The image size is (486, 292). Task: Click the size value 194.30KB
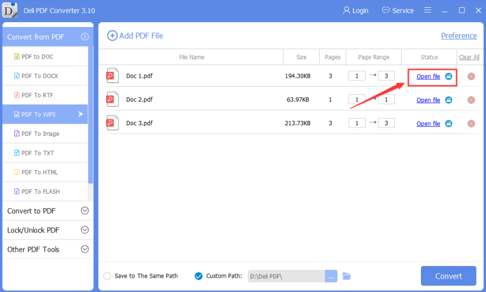[x=298, y=76]
